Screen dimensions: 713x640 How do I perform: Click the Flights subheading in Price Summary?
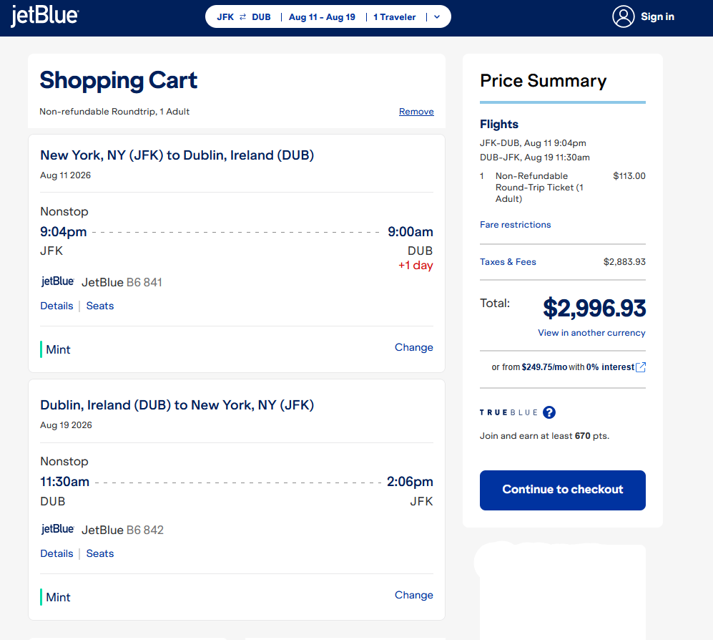(499, 125)
